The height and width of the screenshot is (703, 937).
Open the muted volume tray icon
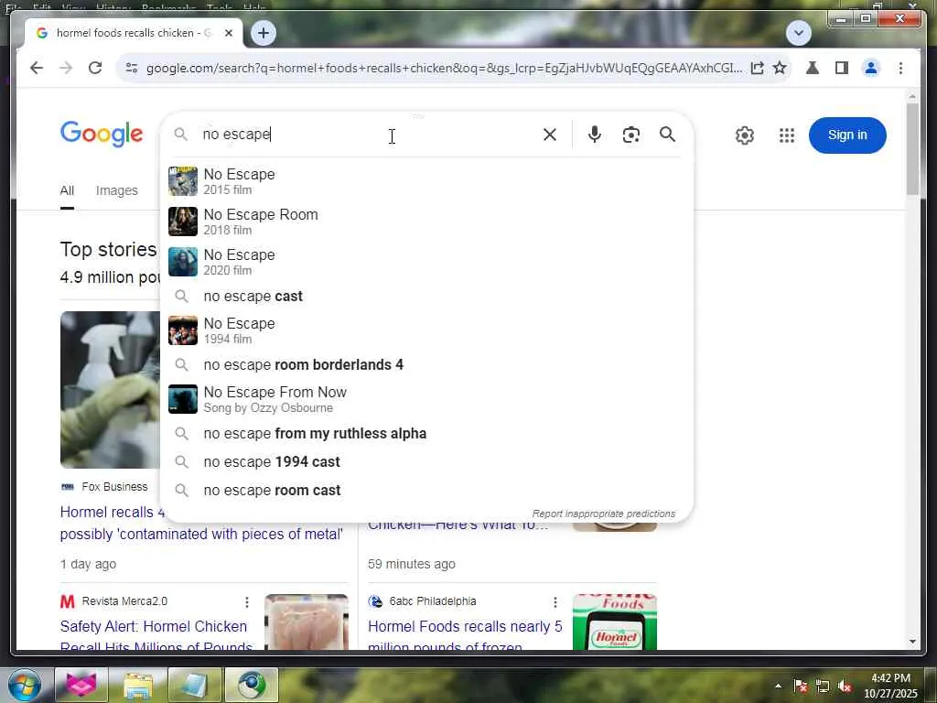[845, 687]
